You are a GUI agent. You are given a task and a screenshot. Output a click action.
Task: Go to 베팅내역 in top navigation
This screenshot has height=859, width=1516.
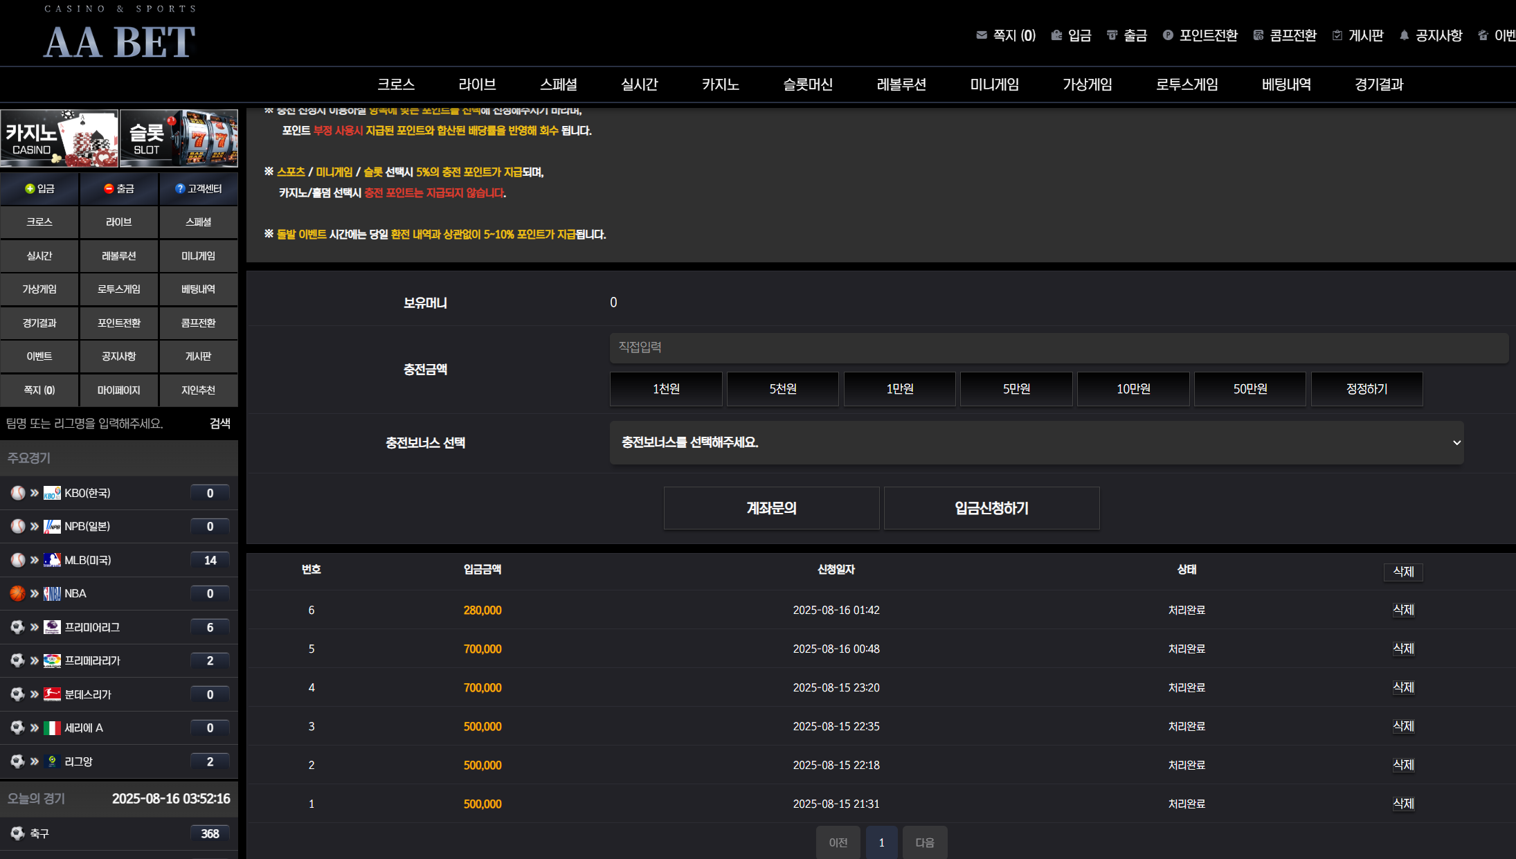click(x=1285, y=84)
